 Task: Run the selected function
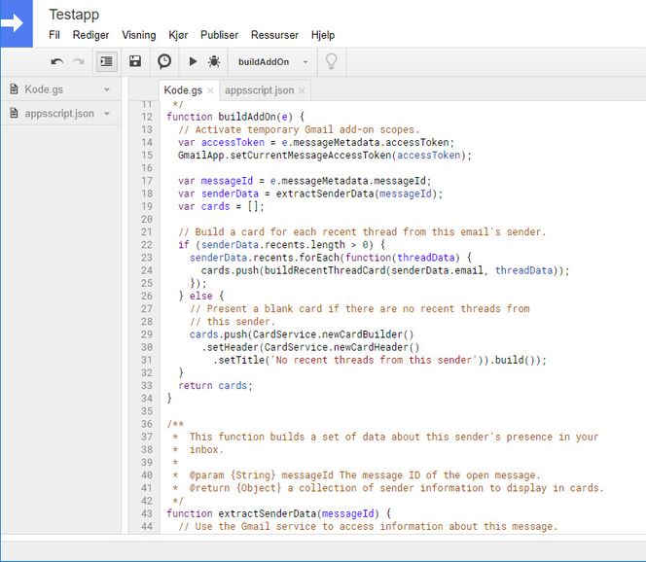coord(193,62)
